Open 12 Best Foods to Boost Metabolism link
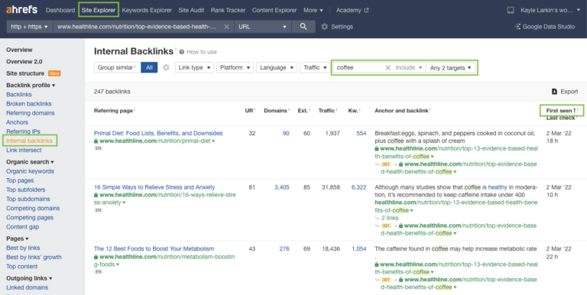This screenshot has width=587, height=295. pos(154,248)
